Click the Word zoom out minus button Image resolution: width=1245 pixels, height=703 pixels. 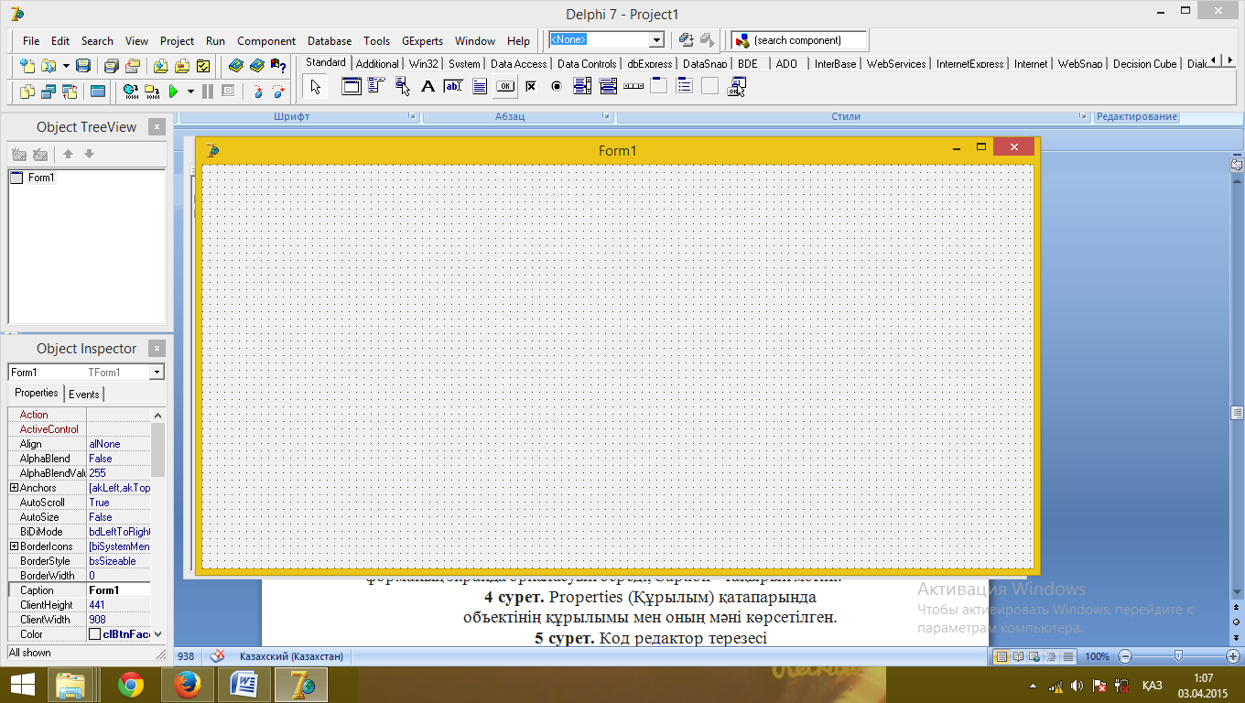pos(1125,656)
